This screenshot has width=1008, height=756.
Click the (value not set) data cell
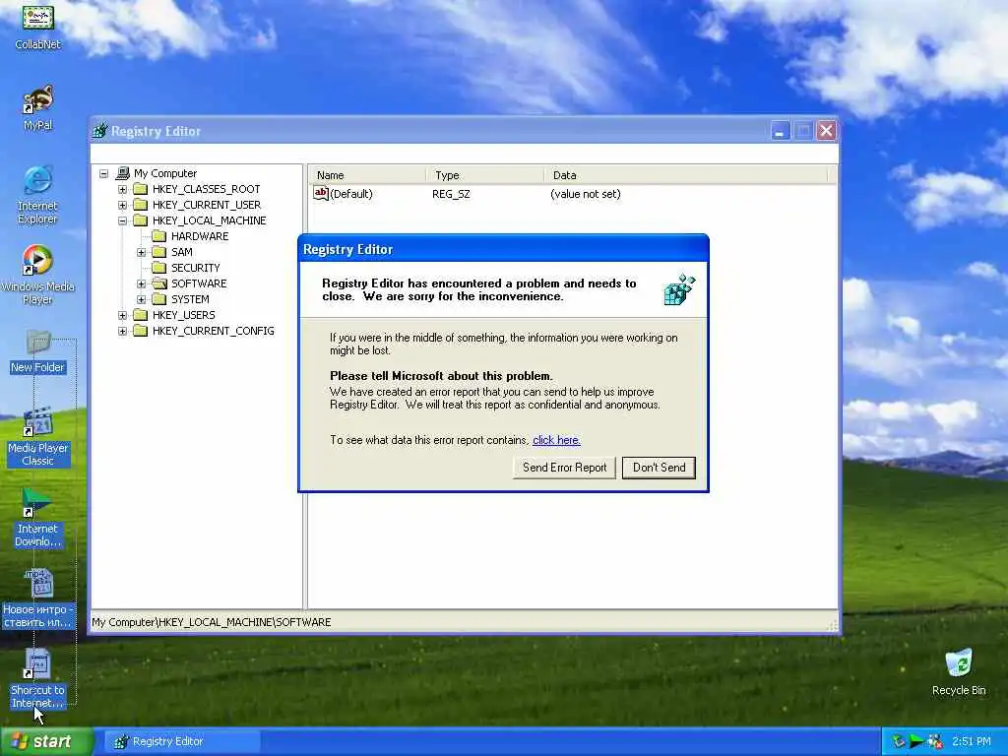pyautogui.click(x=586, y=194)
